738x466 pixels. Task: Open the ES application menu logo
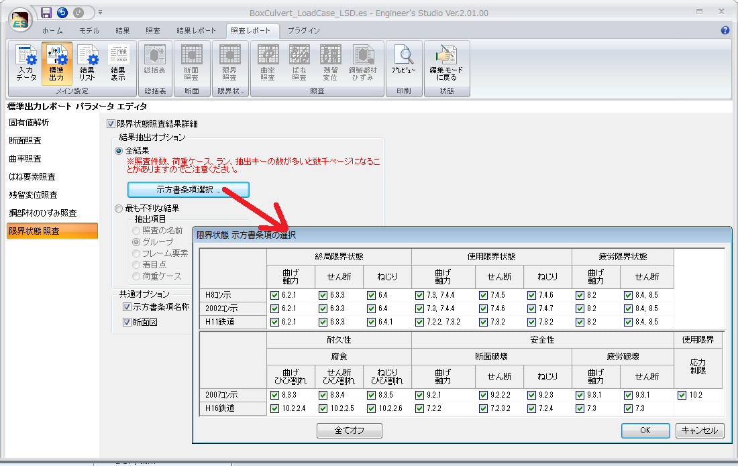coord(19,21)
